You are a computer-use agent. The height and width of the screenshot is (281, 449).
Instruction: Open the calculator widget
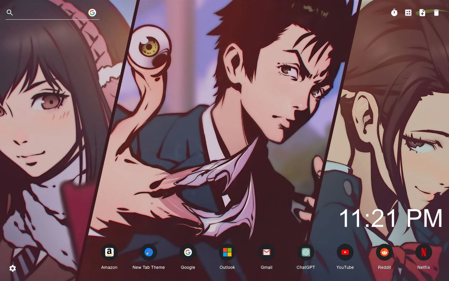pos(408,13)
